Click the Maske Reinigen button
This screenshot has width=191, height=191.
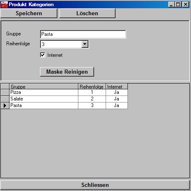(x=67, y=72)
